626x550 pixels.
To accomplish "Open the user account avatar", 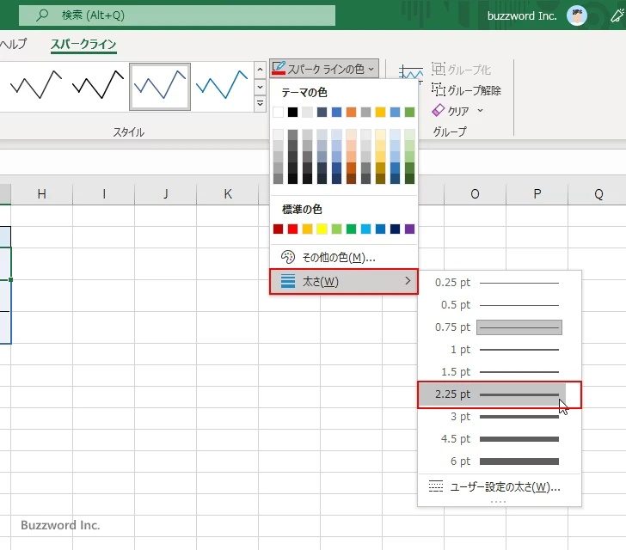I will click(x=576, y=16).
